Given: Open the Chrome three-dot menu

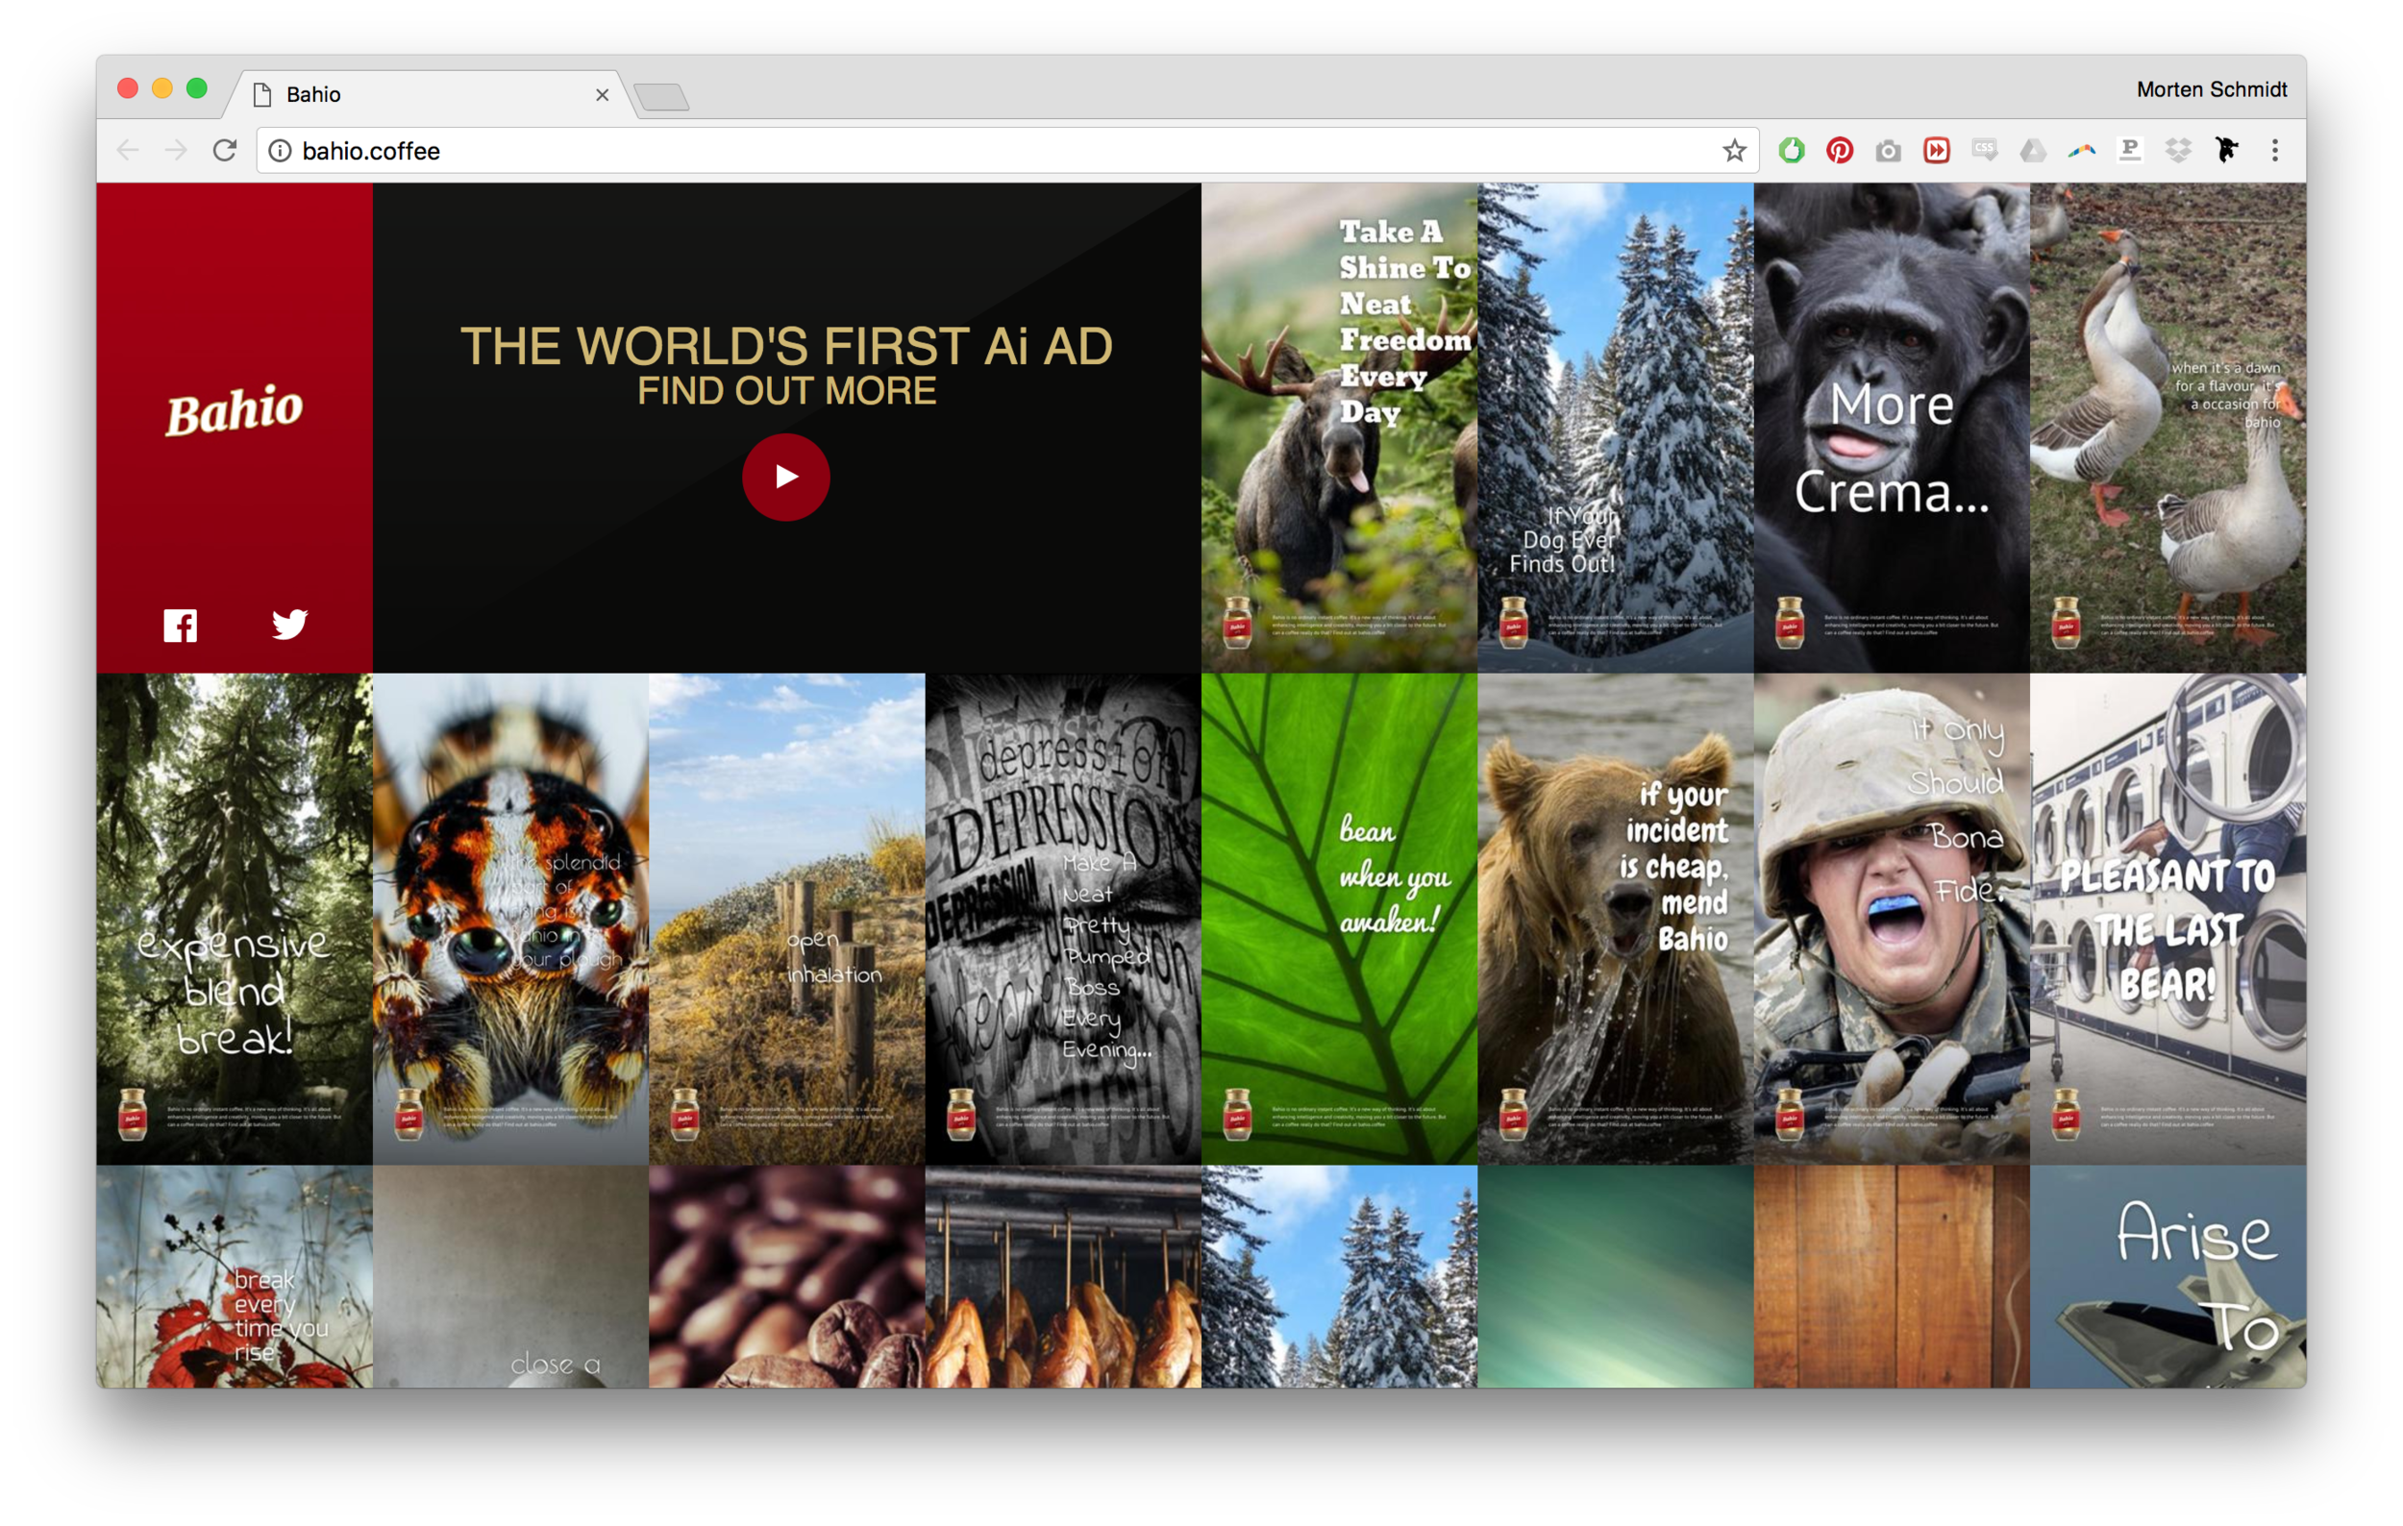Looking at the screenshot, I should (2275, 151).
